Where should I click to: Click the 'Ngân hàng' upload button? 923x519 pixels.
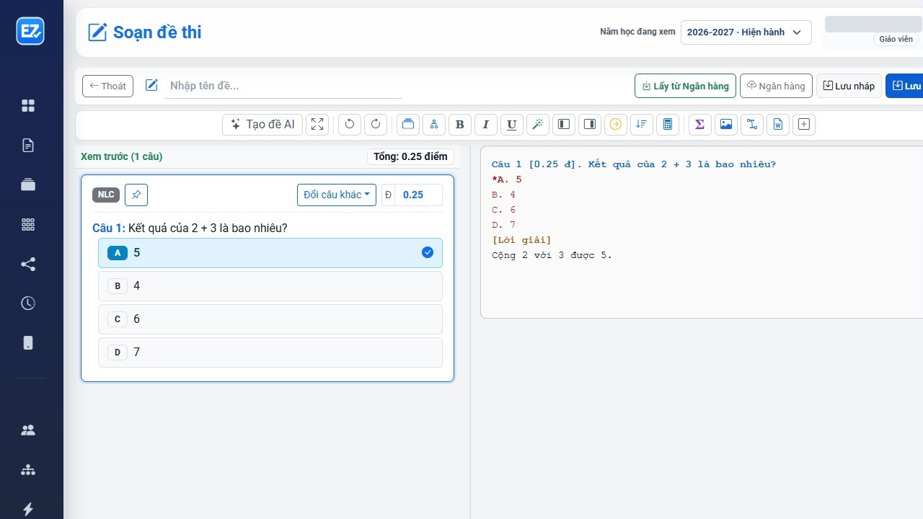tap(776, 86)
